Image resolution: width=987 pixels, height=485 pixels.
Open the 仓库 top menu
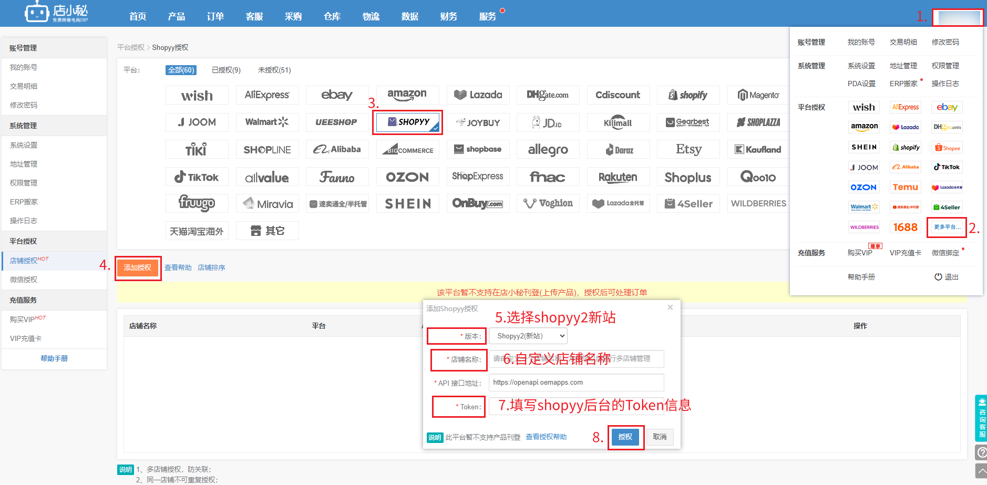[332, 16]
